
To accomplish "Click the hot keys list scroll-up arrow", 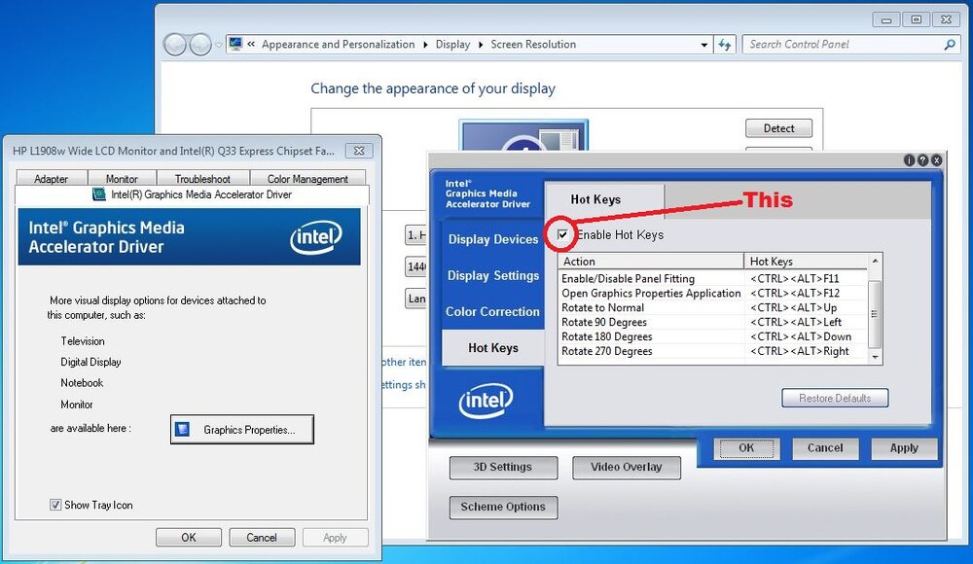I will pos(875,261).
